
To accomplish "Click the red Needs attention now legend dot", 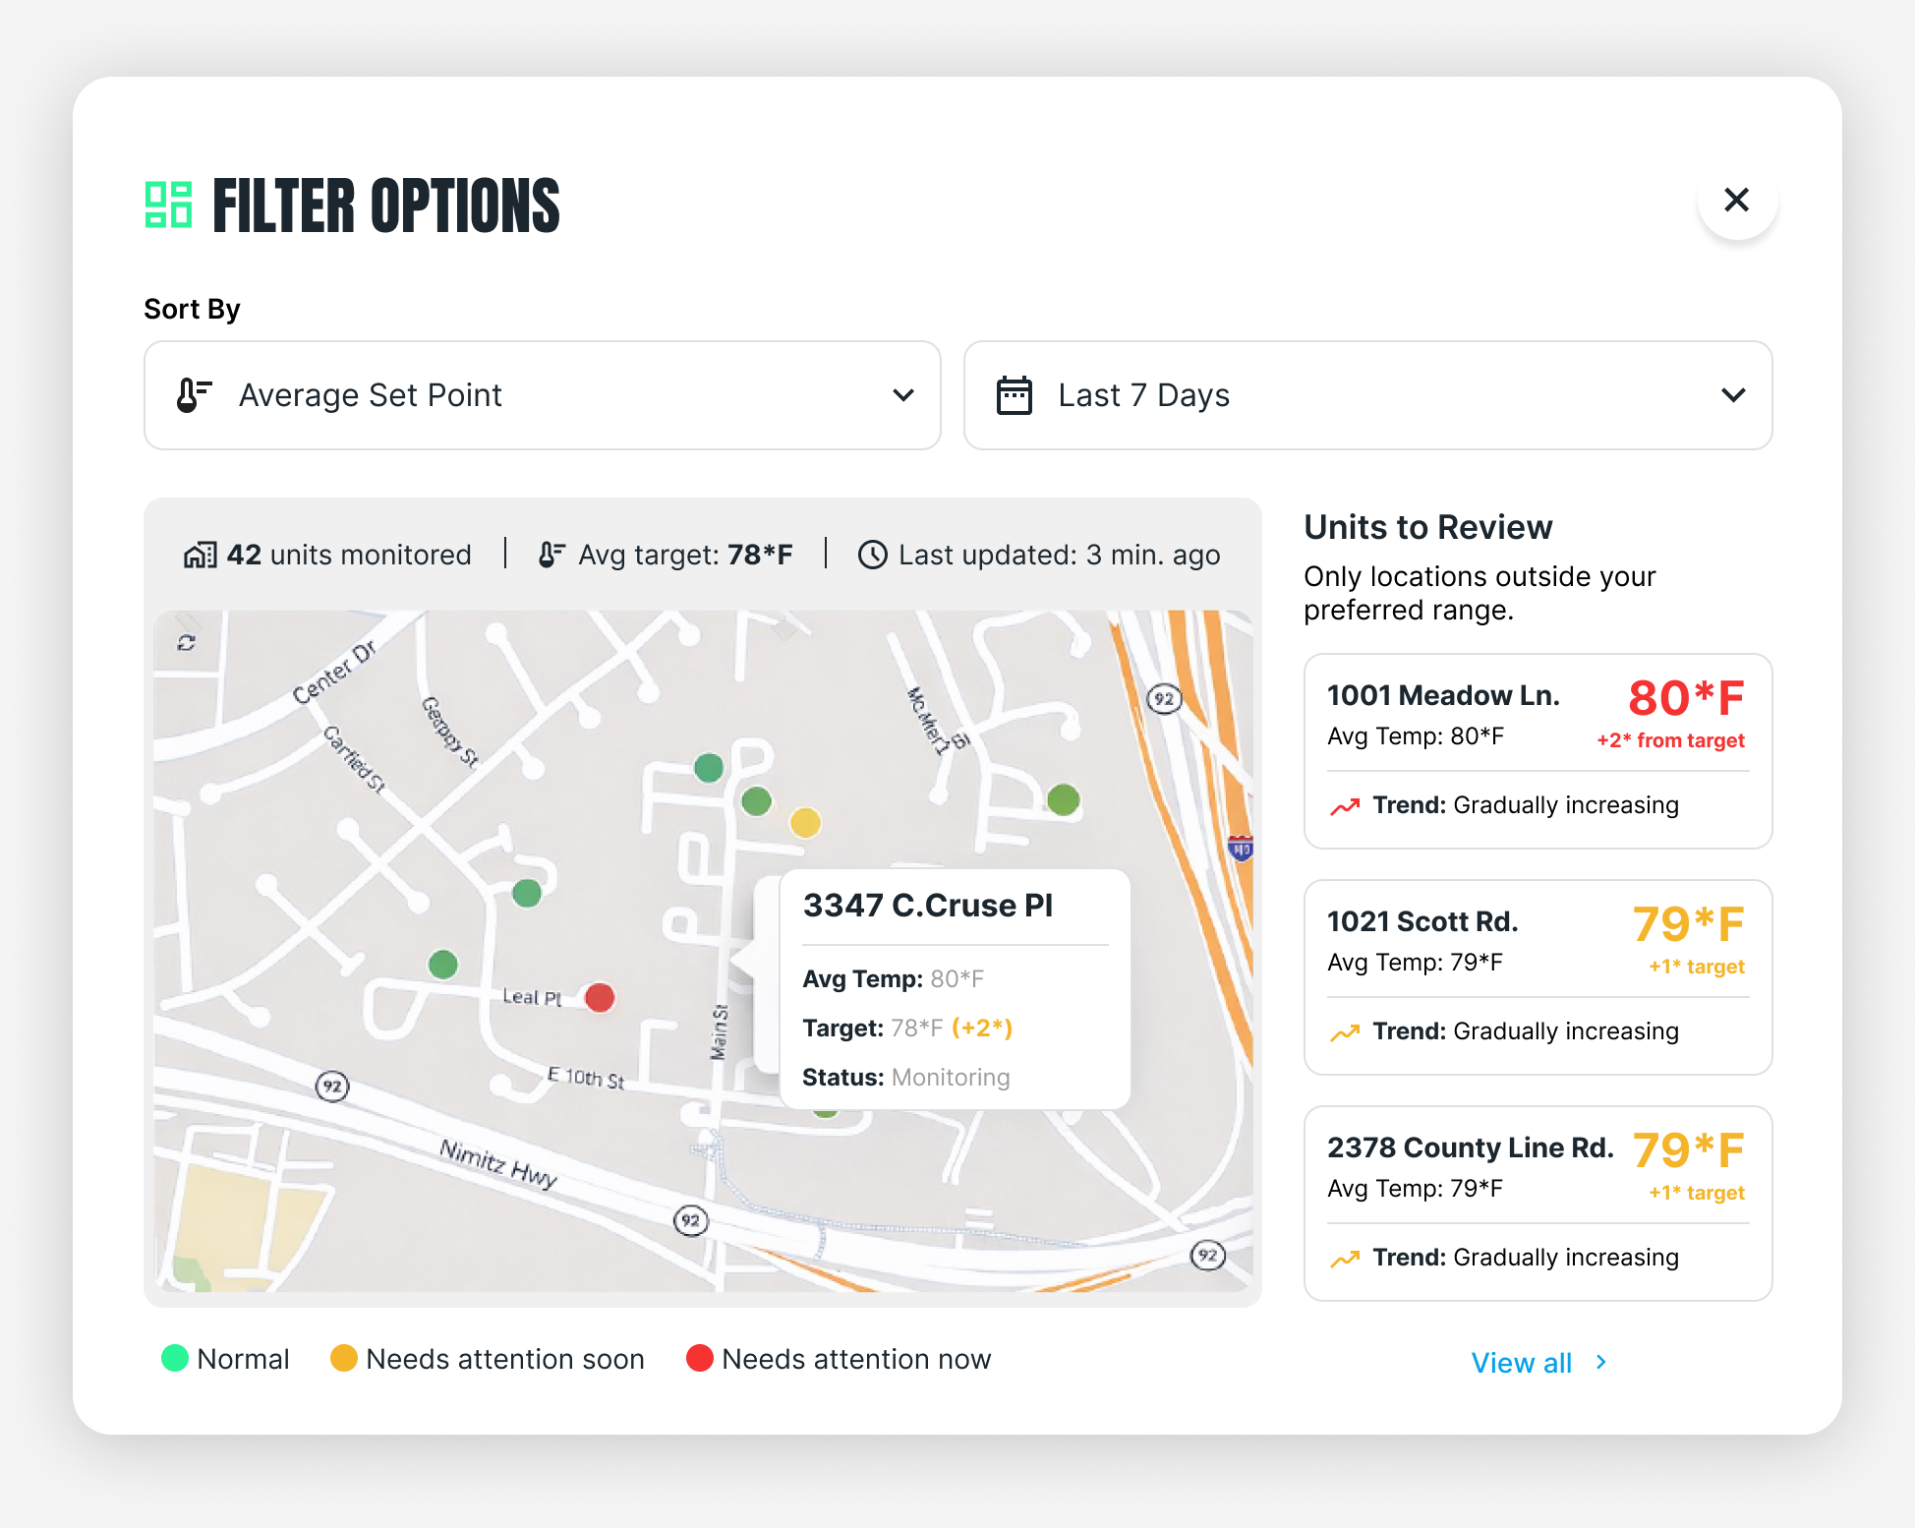I will (x=699, y=1358).
